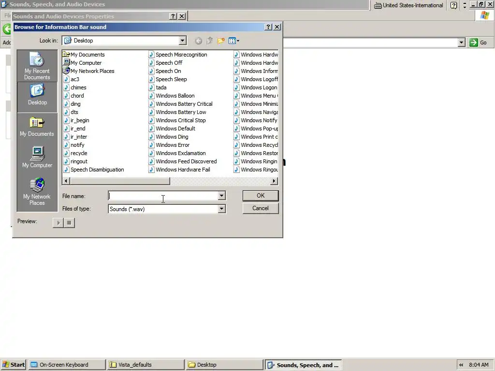The height and width of the screenshot is (371, 495).
Task: Select the Speech On file
Action: point(165,71)
